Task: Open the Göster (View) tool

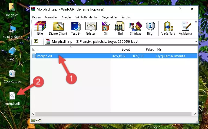Action: click(91, 28)
